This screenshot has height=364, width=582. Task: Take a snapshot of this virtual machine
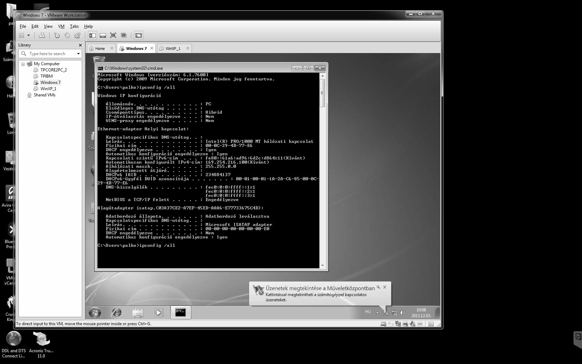click(x=57, y=35)
